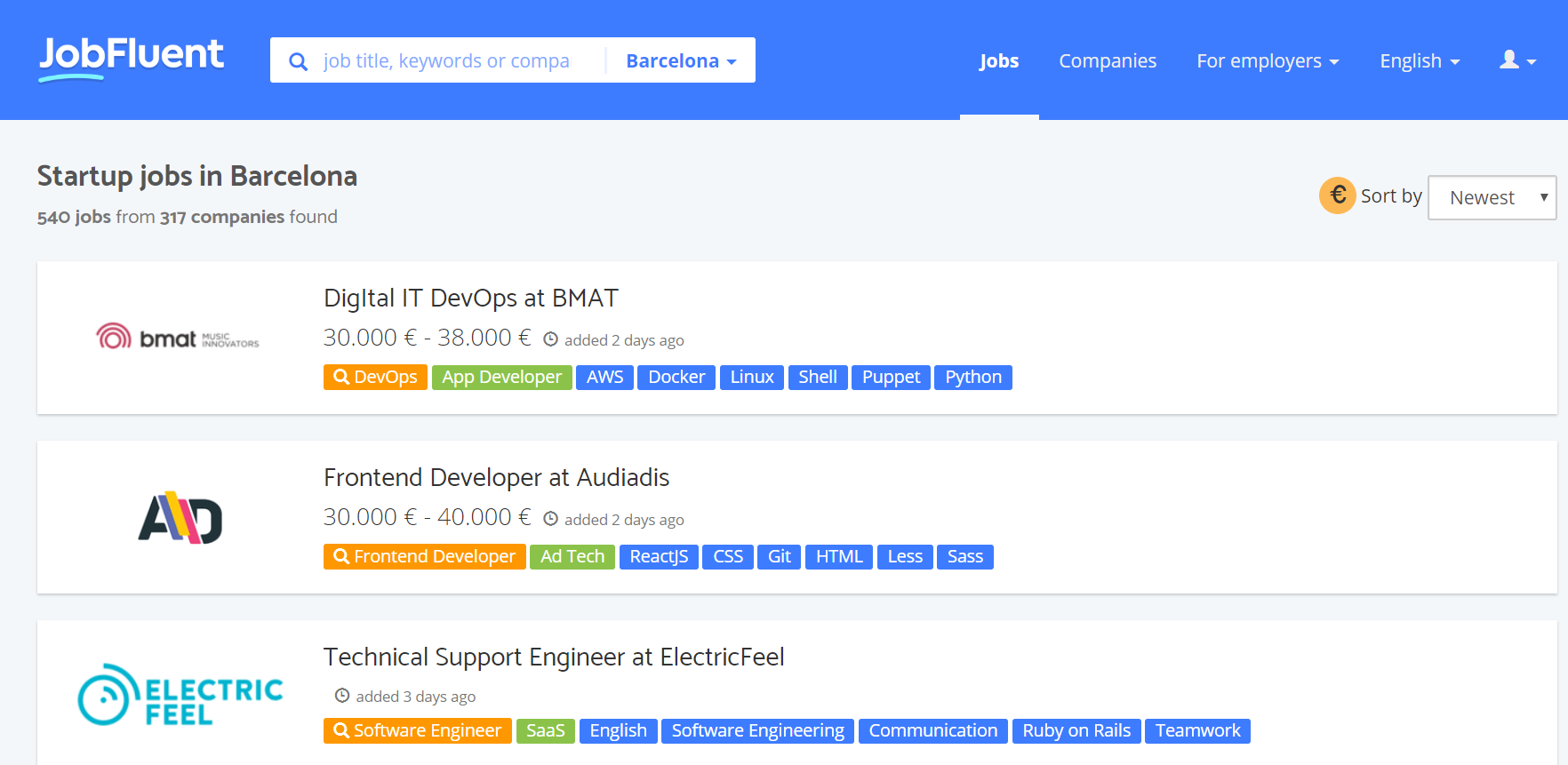Select the Sass tag
Image resolution: width=1568 pixels, height=765 pixels.
coord(965,557)
